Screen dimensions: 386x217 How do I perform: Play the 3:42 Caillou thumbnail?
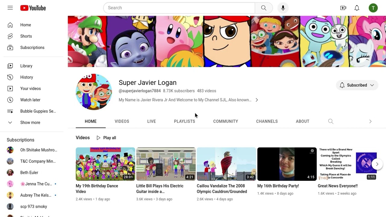[226, 164]
